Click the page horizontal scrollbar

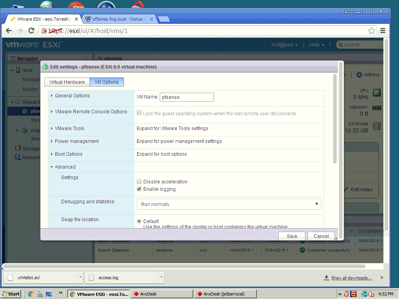pos(184,266)
